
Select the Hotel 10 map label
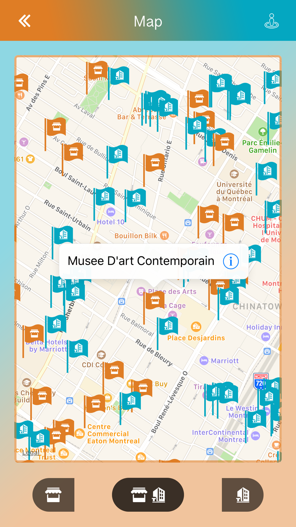111,222
